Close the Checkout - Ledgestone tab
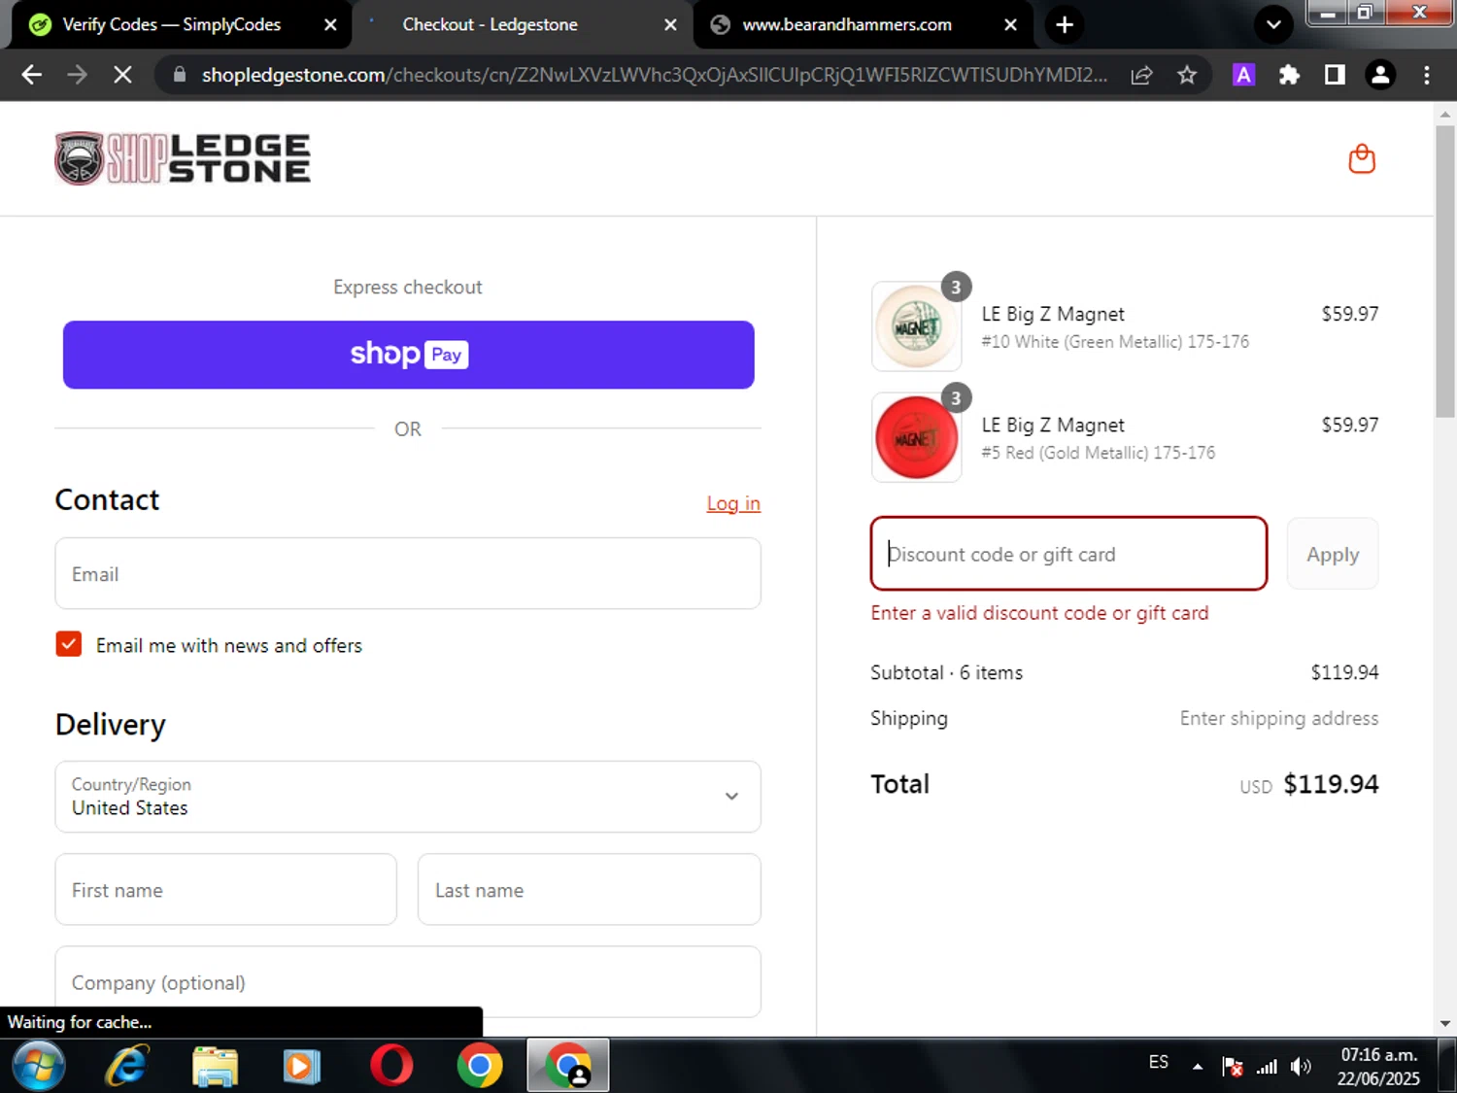Screen dimensions: 1457x1093 [670, 24]
